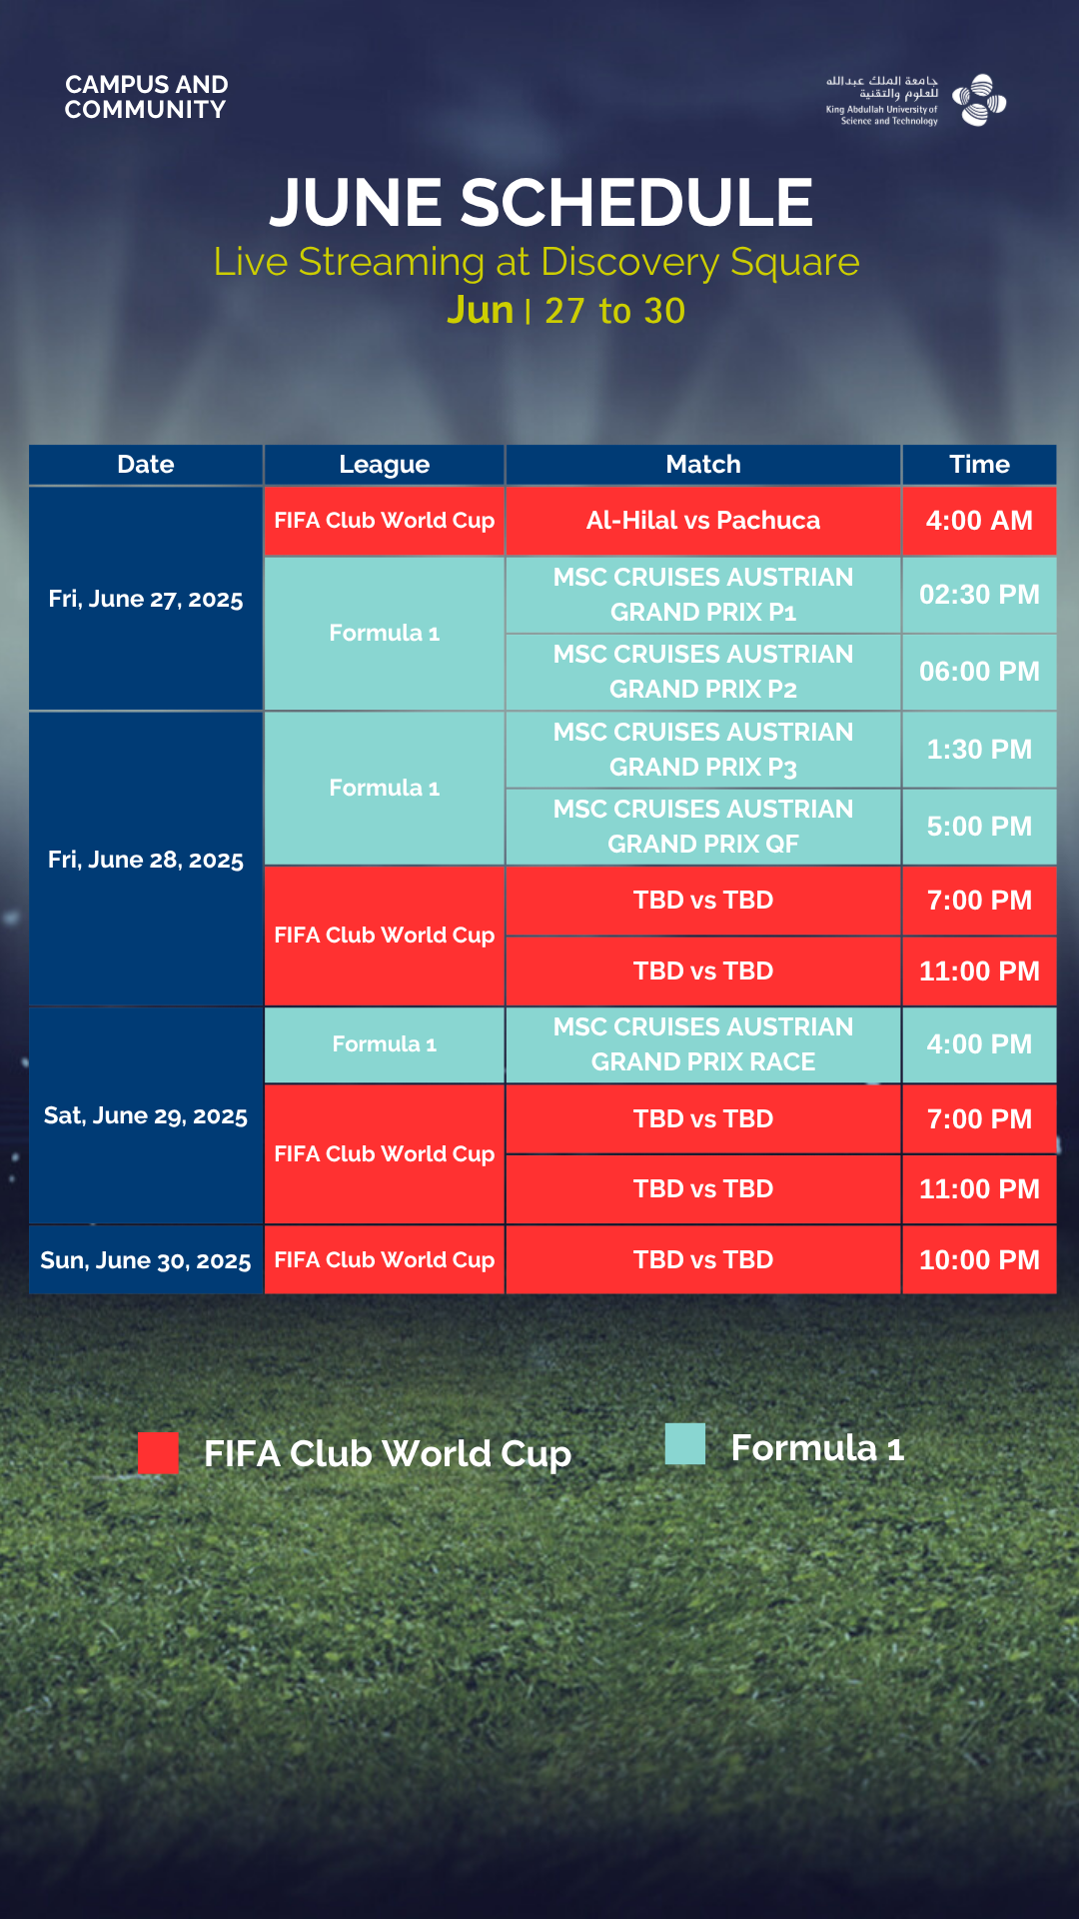Select the League column header
Viewport: 1079px width, 1919px height.
pyautogui.click(x=385, y=465)
